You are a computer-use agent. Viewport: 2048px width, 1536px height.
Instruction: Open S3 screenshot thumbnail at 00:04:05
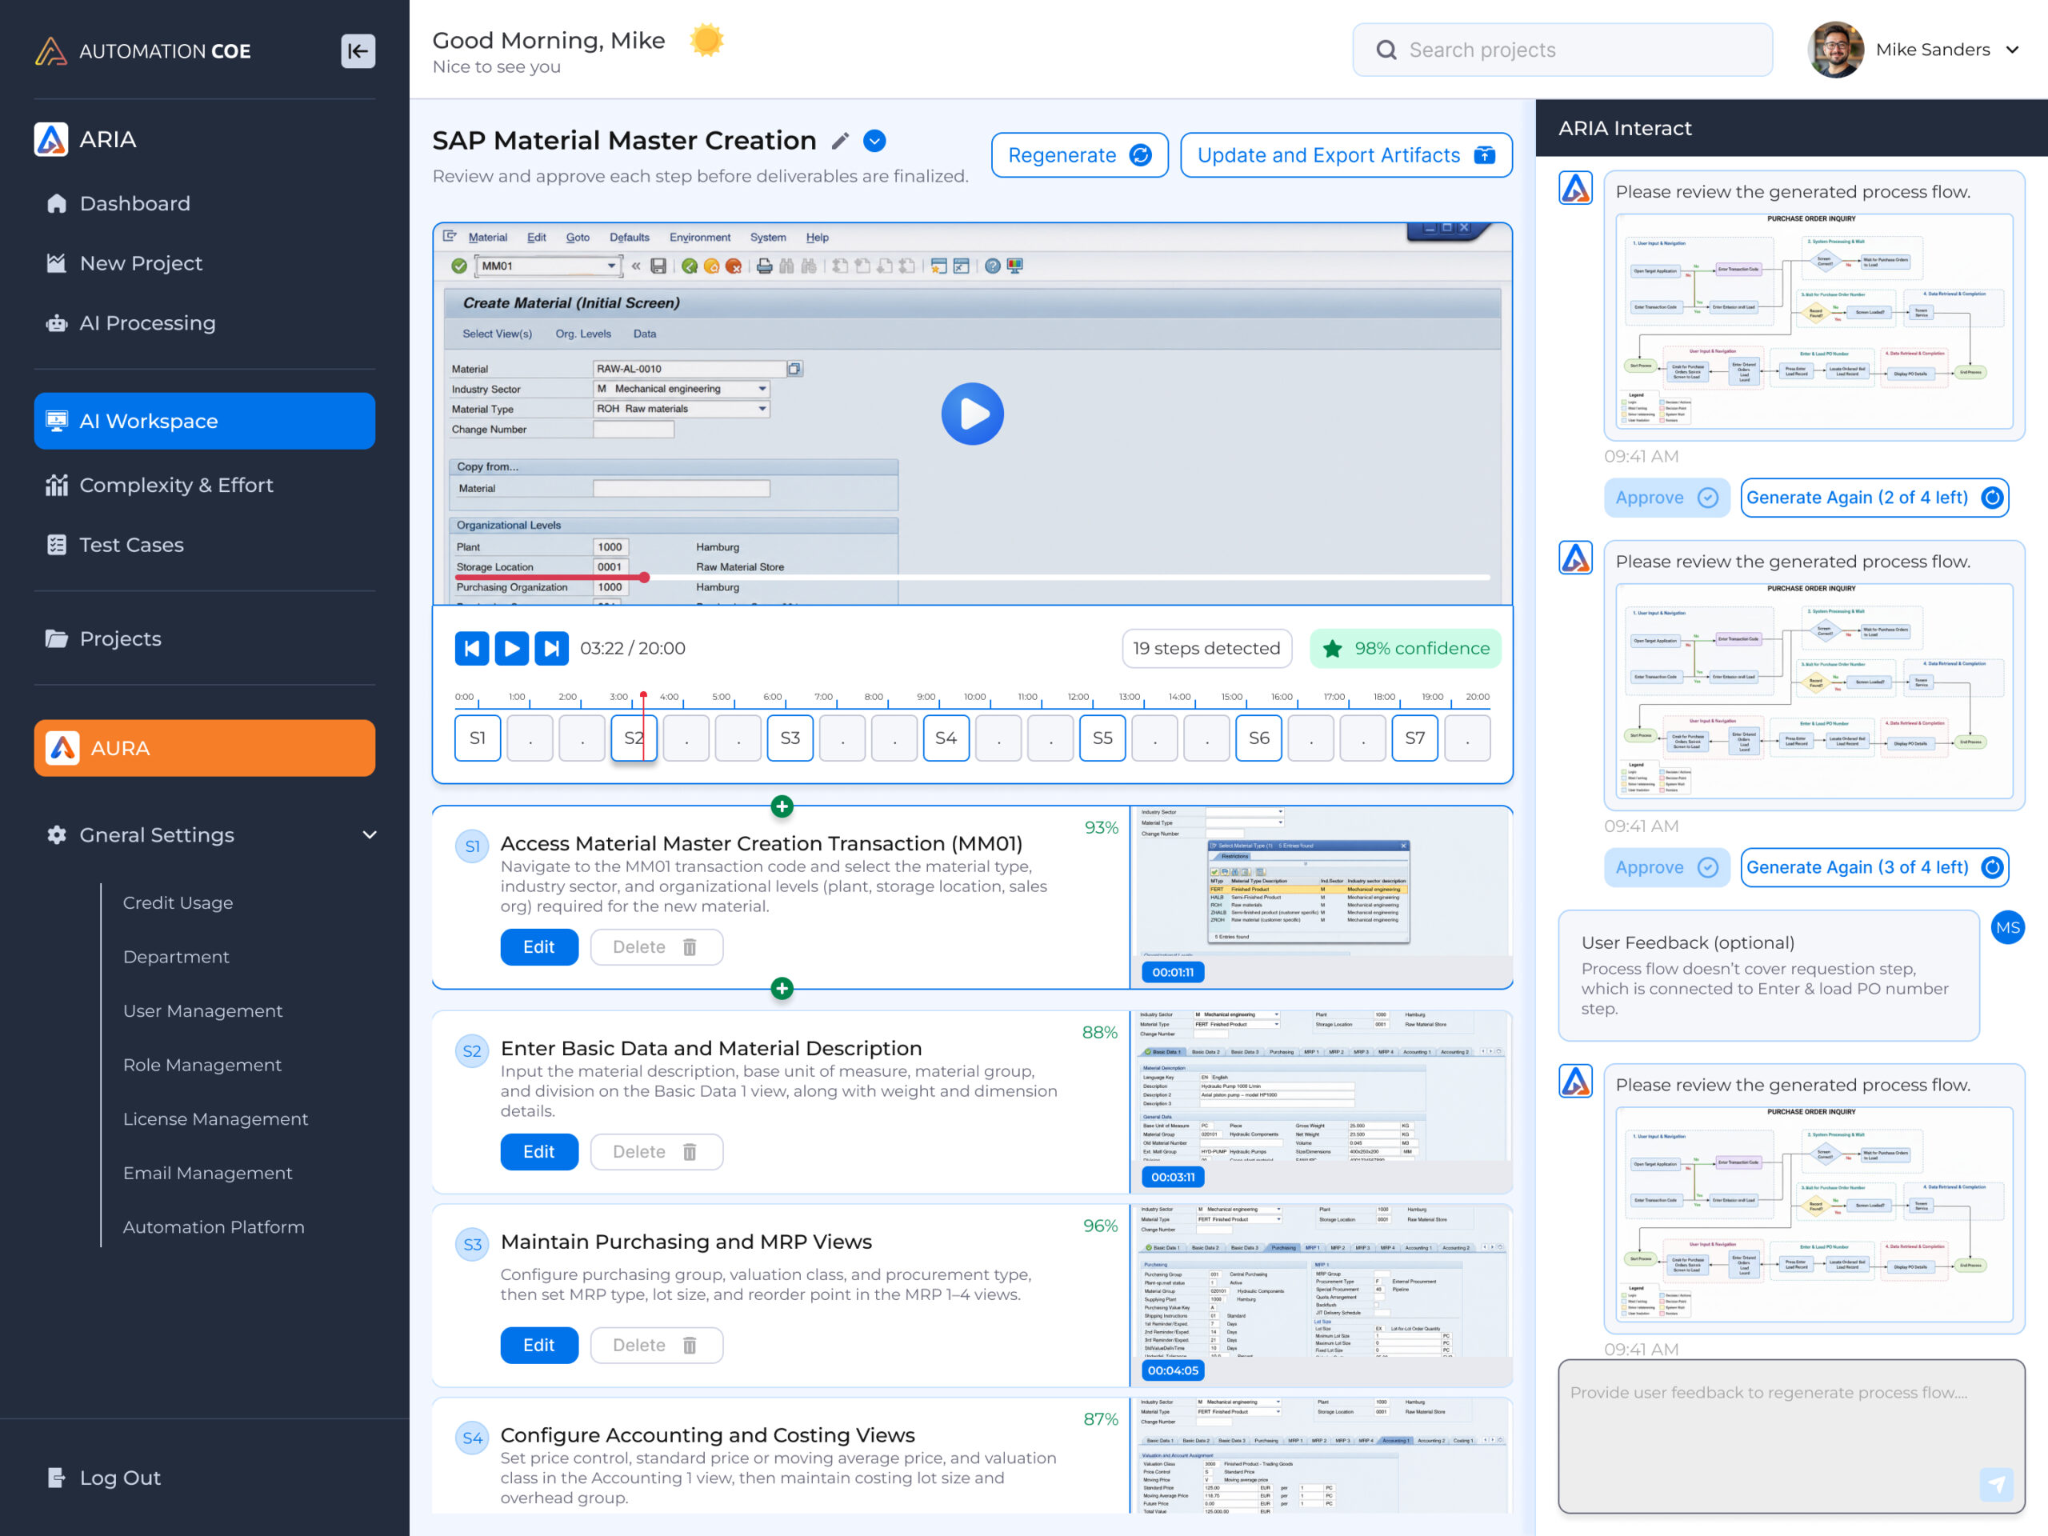(1322, 1295)
